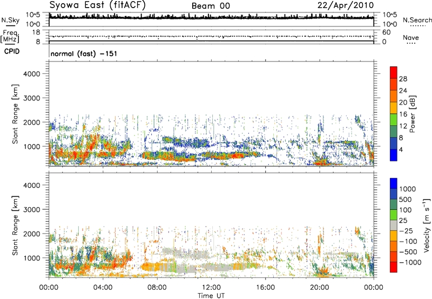Click the N.Sky noise trace in top strip
This screenshot has height=299, width=432.
click(211, 17)
